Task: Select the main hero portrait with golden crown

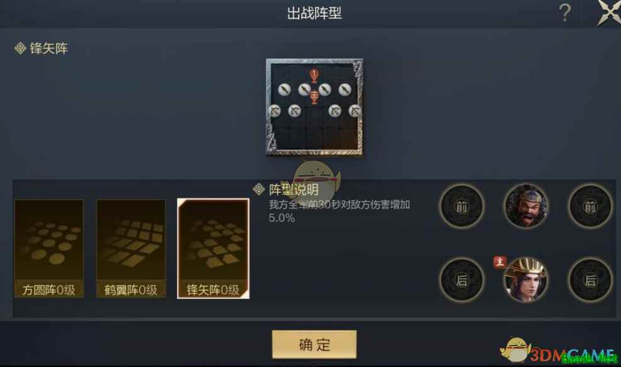Action: click(x=526, y=280)
